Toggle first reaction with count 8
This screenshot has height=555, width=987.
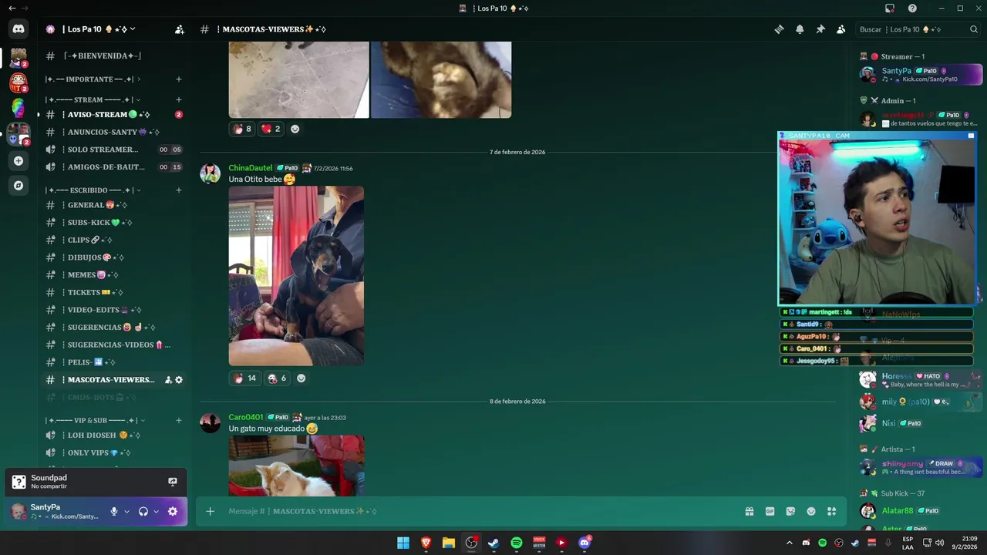point(242,129)
